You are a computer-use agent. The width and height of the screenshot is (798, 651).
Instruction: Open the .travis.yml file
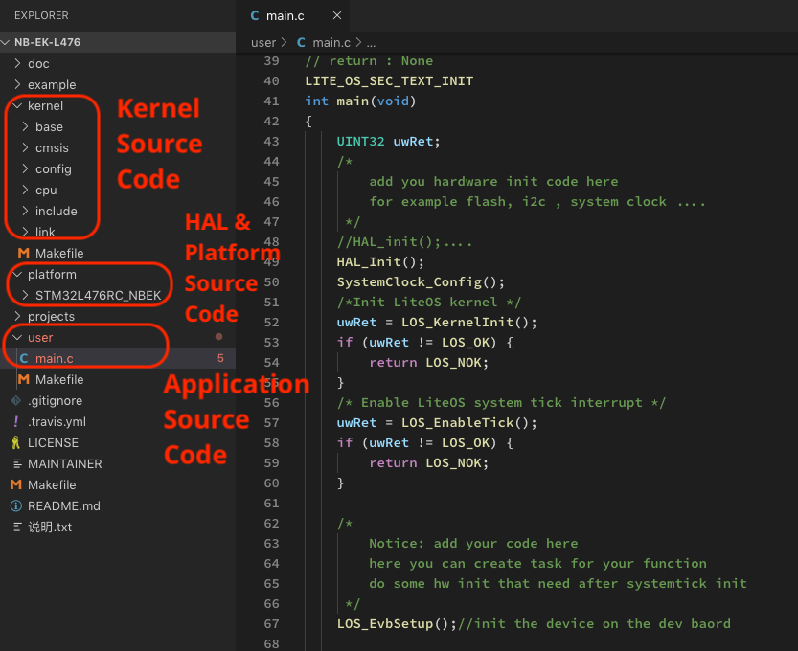57,421
